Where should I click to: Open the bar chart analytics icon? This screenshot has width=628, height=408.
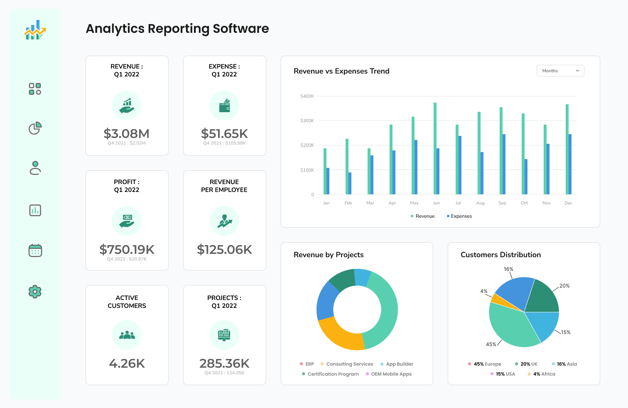(x=35, y=210)
